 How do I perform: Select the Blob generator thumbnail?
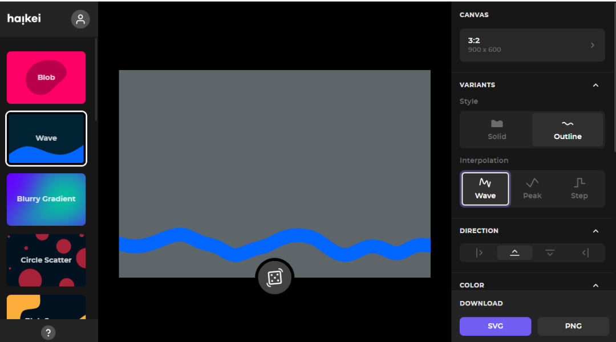pos(46,78)
